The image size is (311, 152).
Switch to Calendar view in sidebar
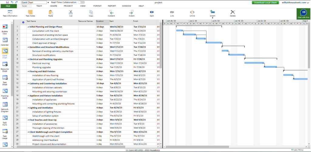click(x=5, y=41)
